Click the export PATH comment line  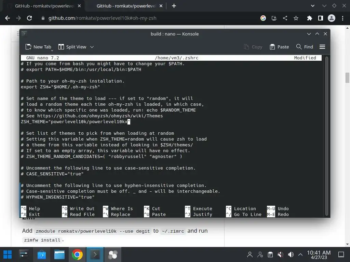click(x=81, y=70)
